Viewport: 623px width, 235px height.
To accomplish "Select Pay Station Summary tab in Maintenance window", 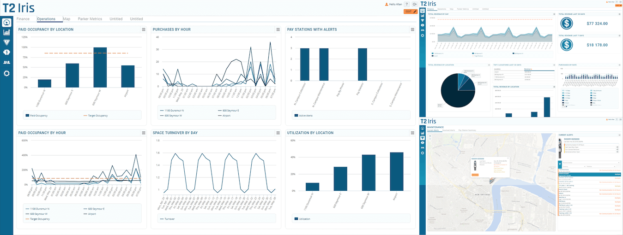I will pyautogui.click(x=467, y=130).
